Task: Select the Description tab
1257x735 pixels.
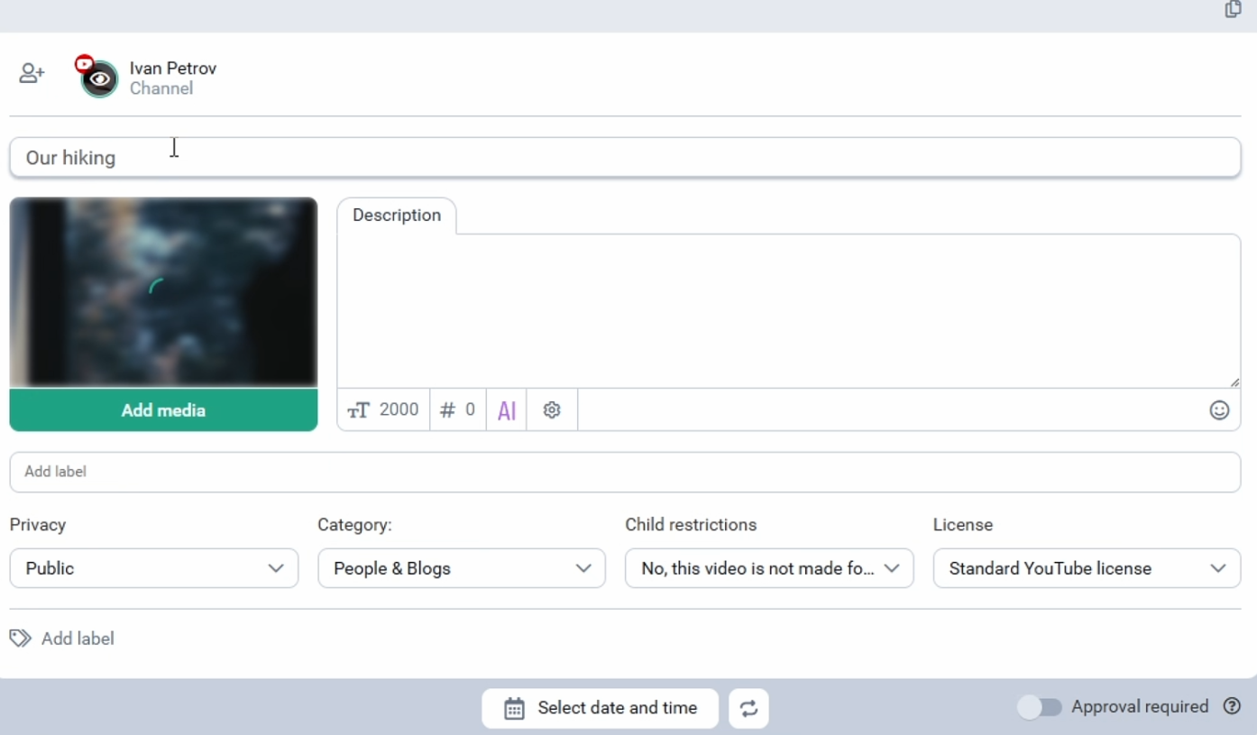Action: 397,216
